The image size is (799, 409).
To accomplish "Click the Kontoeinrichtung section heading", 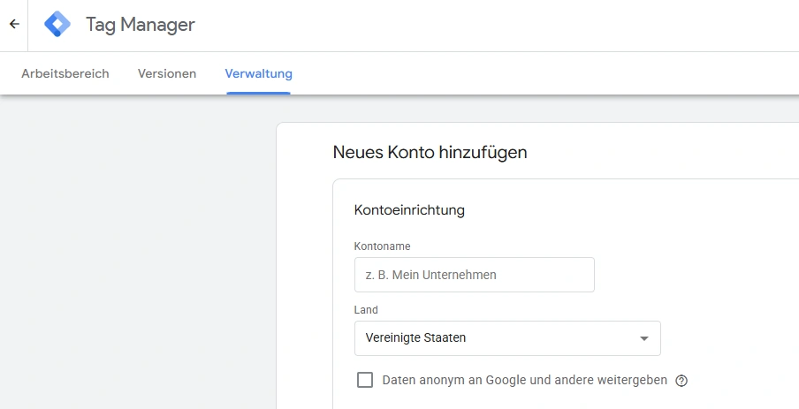I will click(x=409, y=210).
